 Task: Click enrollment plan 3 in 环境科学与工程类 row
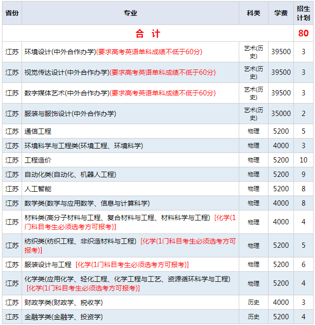[x=303, y=146]
